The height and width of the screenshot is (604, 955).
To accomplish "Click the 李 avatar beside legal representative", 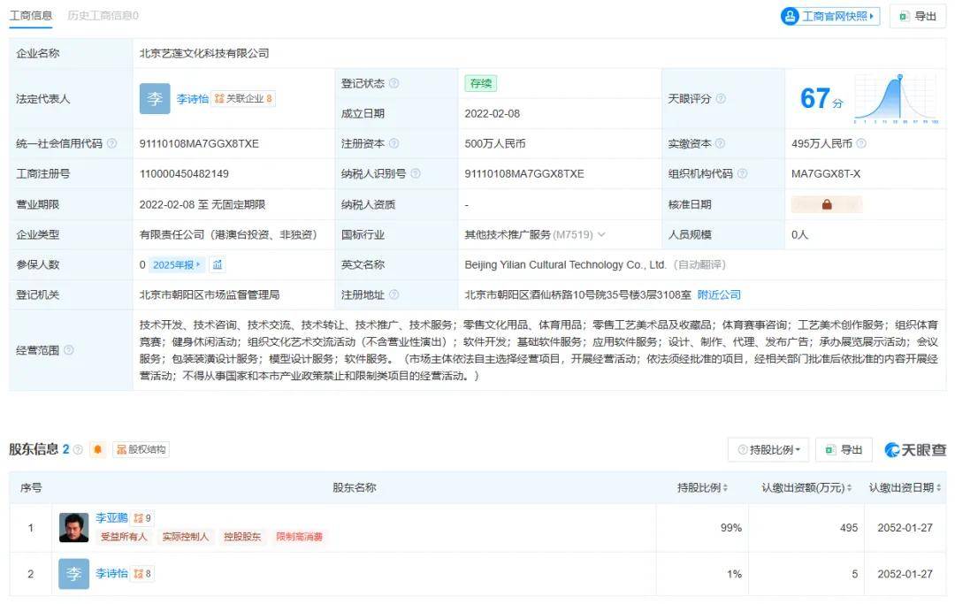I will (x=155, y=99).
